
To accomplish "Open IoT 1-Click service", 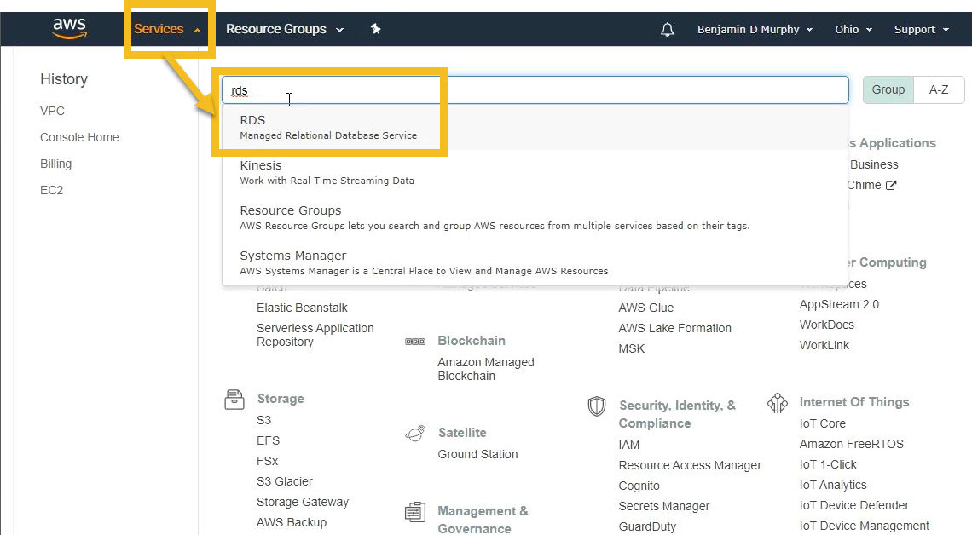I will tap(828, 464).
